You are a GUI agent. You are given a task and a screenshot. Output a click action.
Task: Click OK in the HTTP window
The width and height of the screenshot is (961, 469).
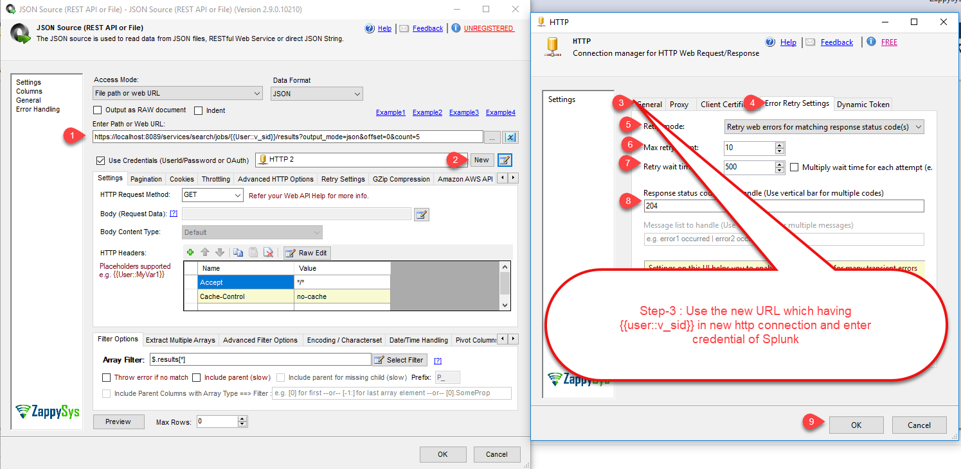pos(856,425)
